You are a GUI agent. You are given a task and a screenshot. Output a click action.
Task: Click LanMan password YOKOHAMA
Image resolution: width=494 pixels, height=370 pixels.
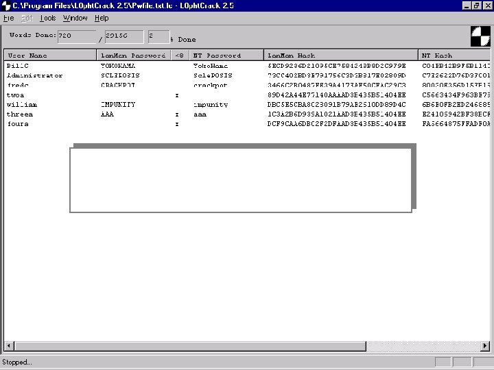tap(118, 66)
